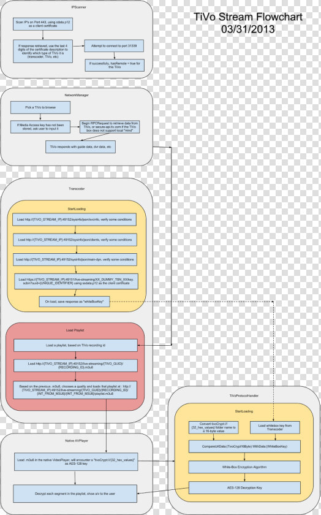321x515 pixels.
Task: Select 'Decrypt each segment in the playlist' box
Action: point(75,494)
